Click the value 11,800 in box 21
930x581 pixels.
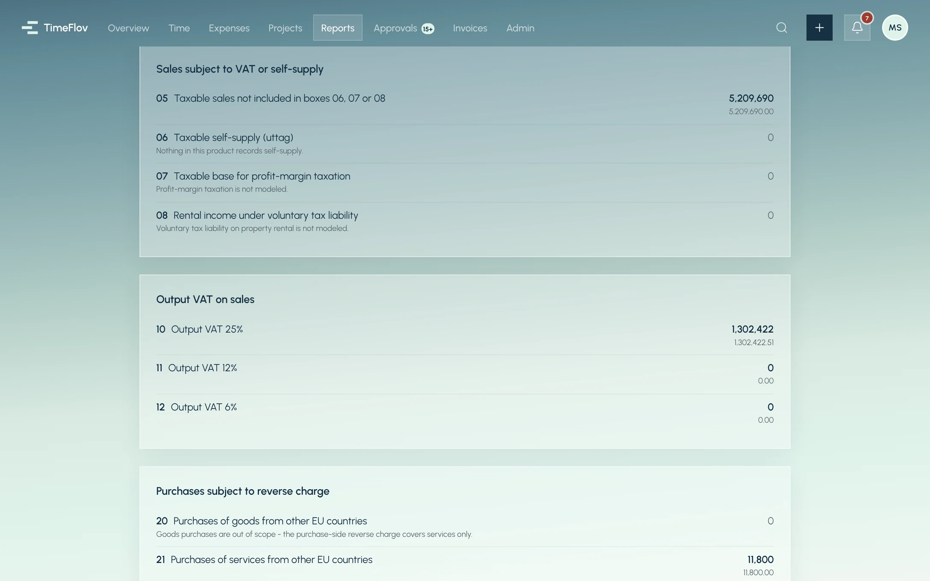760,560
